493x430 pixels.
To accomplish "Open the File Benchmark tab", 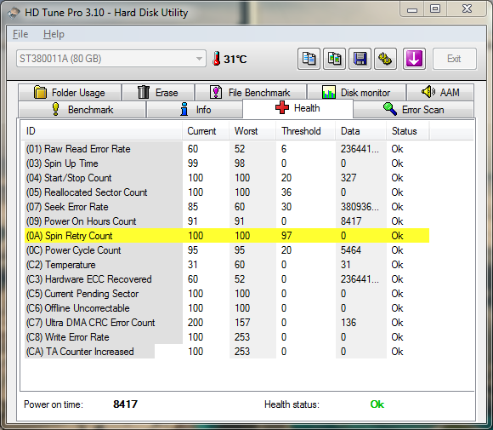I will [251, 93].
